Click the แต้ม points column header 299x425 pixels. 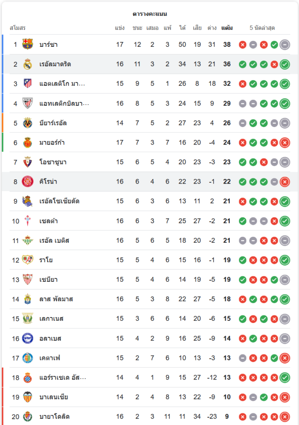[x=227, y=28]
